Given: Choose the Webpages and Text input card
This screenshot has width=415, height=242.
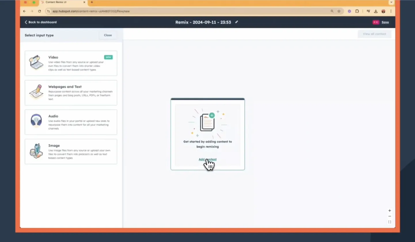Looking at the screenshot, I should click(71, 93).
